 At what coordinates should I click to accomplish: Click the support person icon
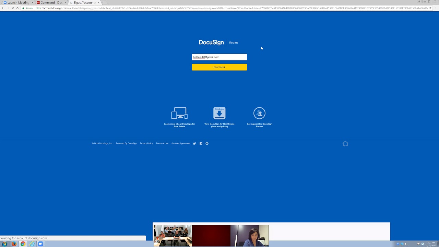click(259, 113)
